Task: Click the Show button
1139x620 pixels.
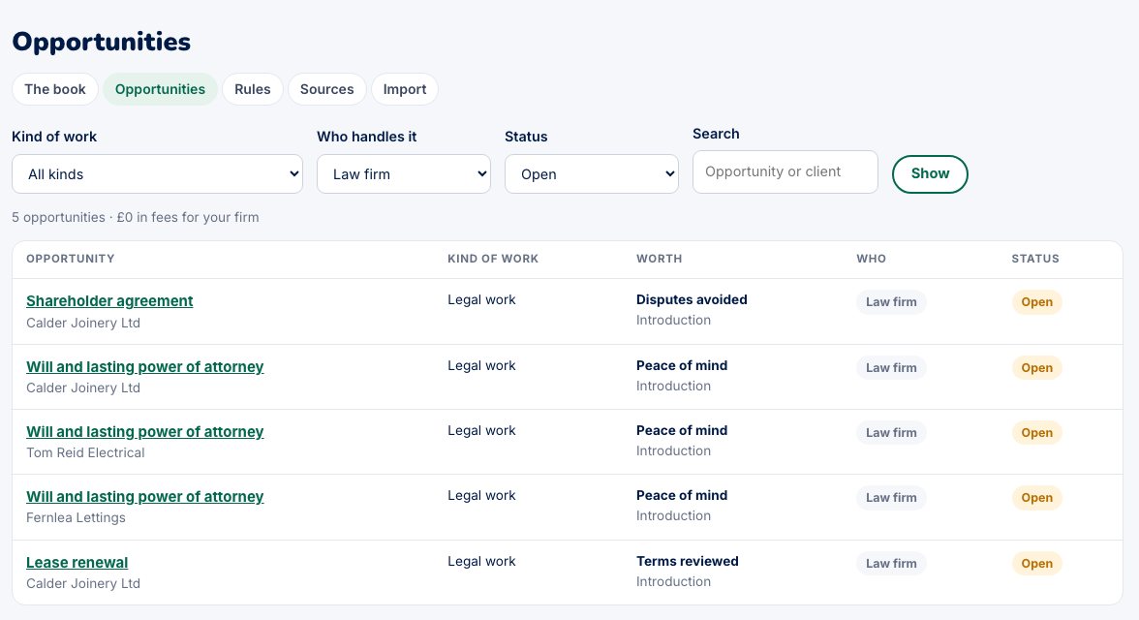Action: 930,173
